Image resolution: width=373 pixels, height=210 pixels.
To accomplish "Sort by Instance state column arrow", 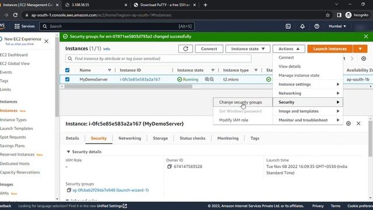I will pos(213,70).
